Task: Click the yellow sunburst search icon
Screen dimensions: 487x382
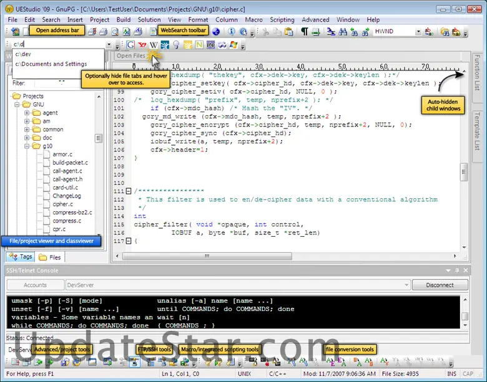Action: 188,45
